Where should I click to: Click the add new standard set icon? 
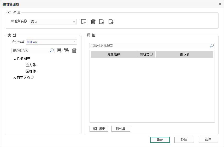(x=84, y=22)
